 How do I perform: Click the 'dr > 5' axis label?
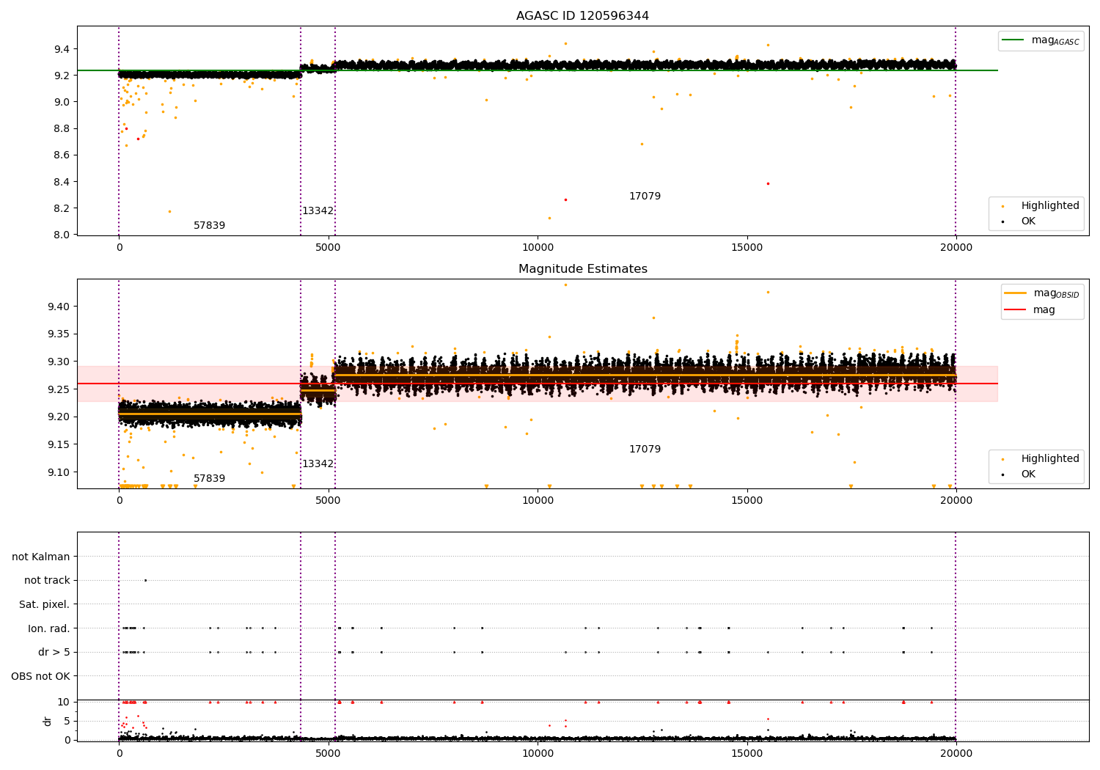point(54,653)
